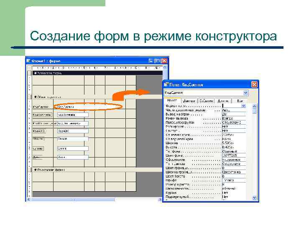Click the scroll-up arrow in the property list

point(254,106)
